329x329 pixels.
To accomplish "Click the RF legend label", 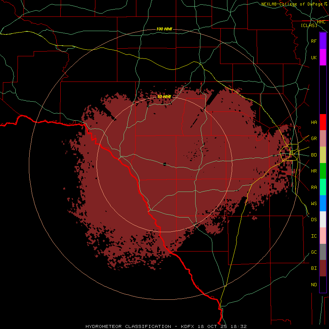I will tap(314, 41).
